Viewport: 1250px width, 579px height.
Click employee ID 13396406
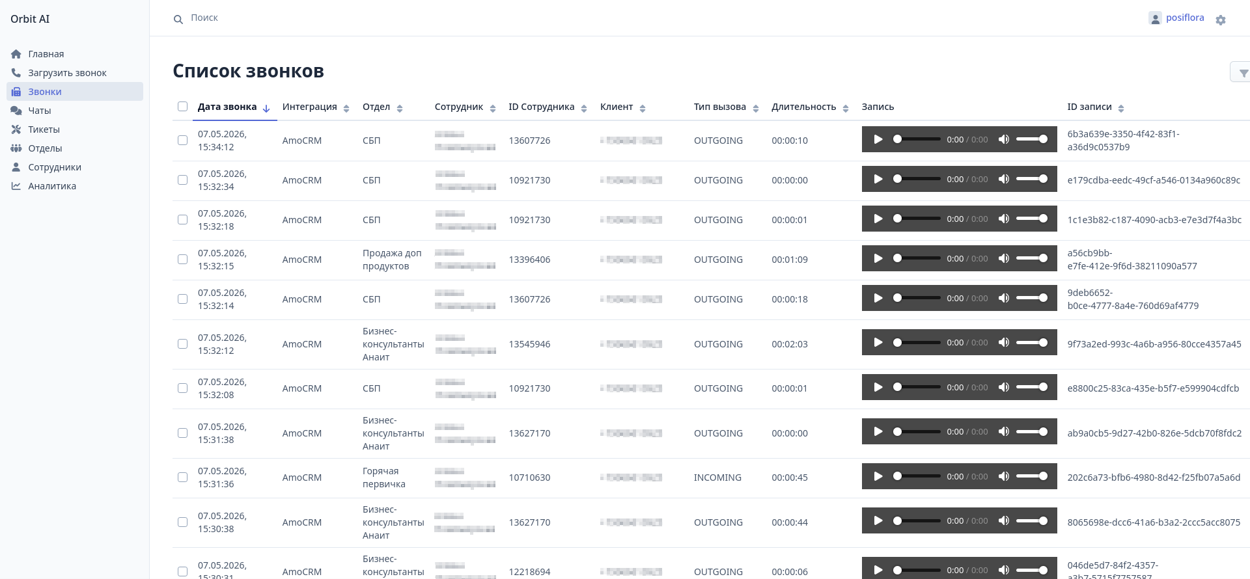click(x=529, y=260)
